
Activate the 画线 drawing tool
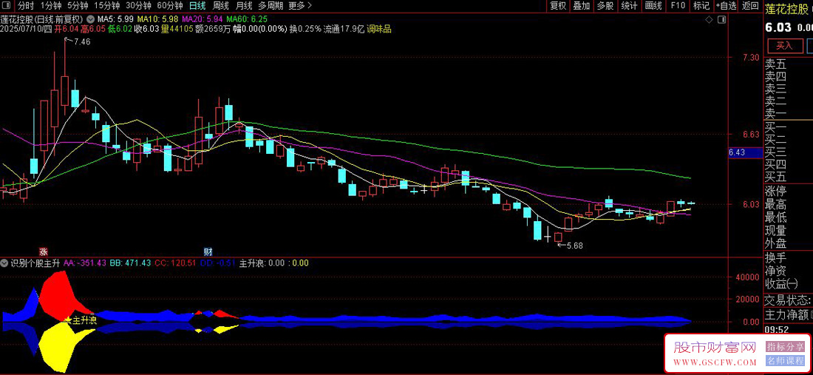(x=653, y=6)
